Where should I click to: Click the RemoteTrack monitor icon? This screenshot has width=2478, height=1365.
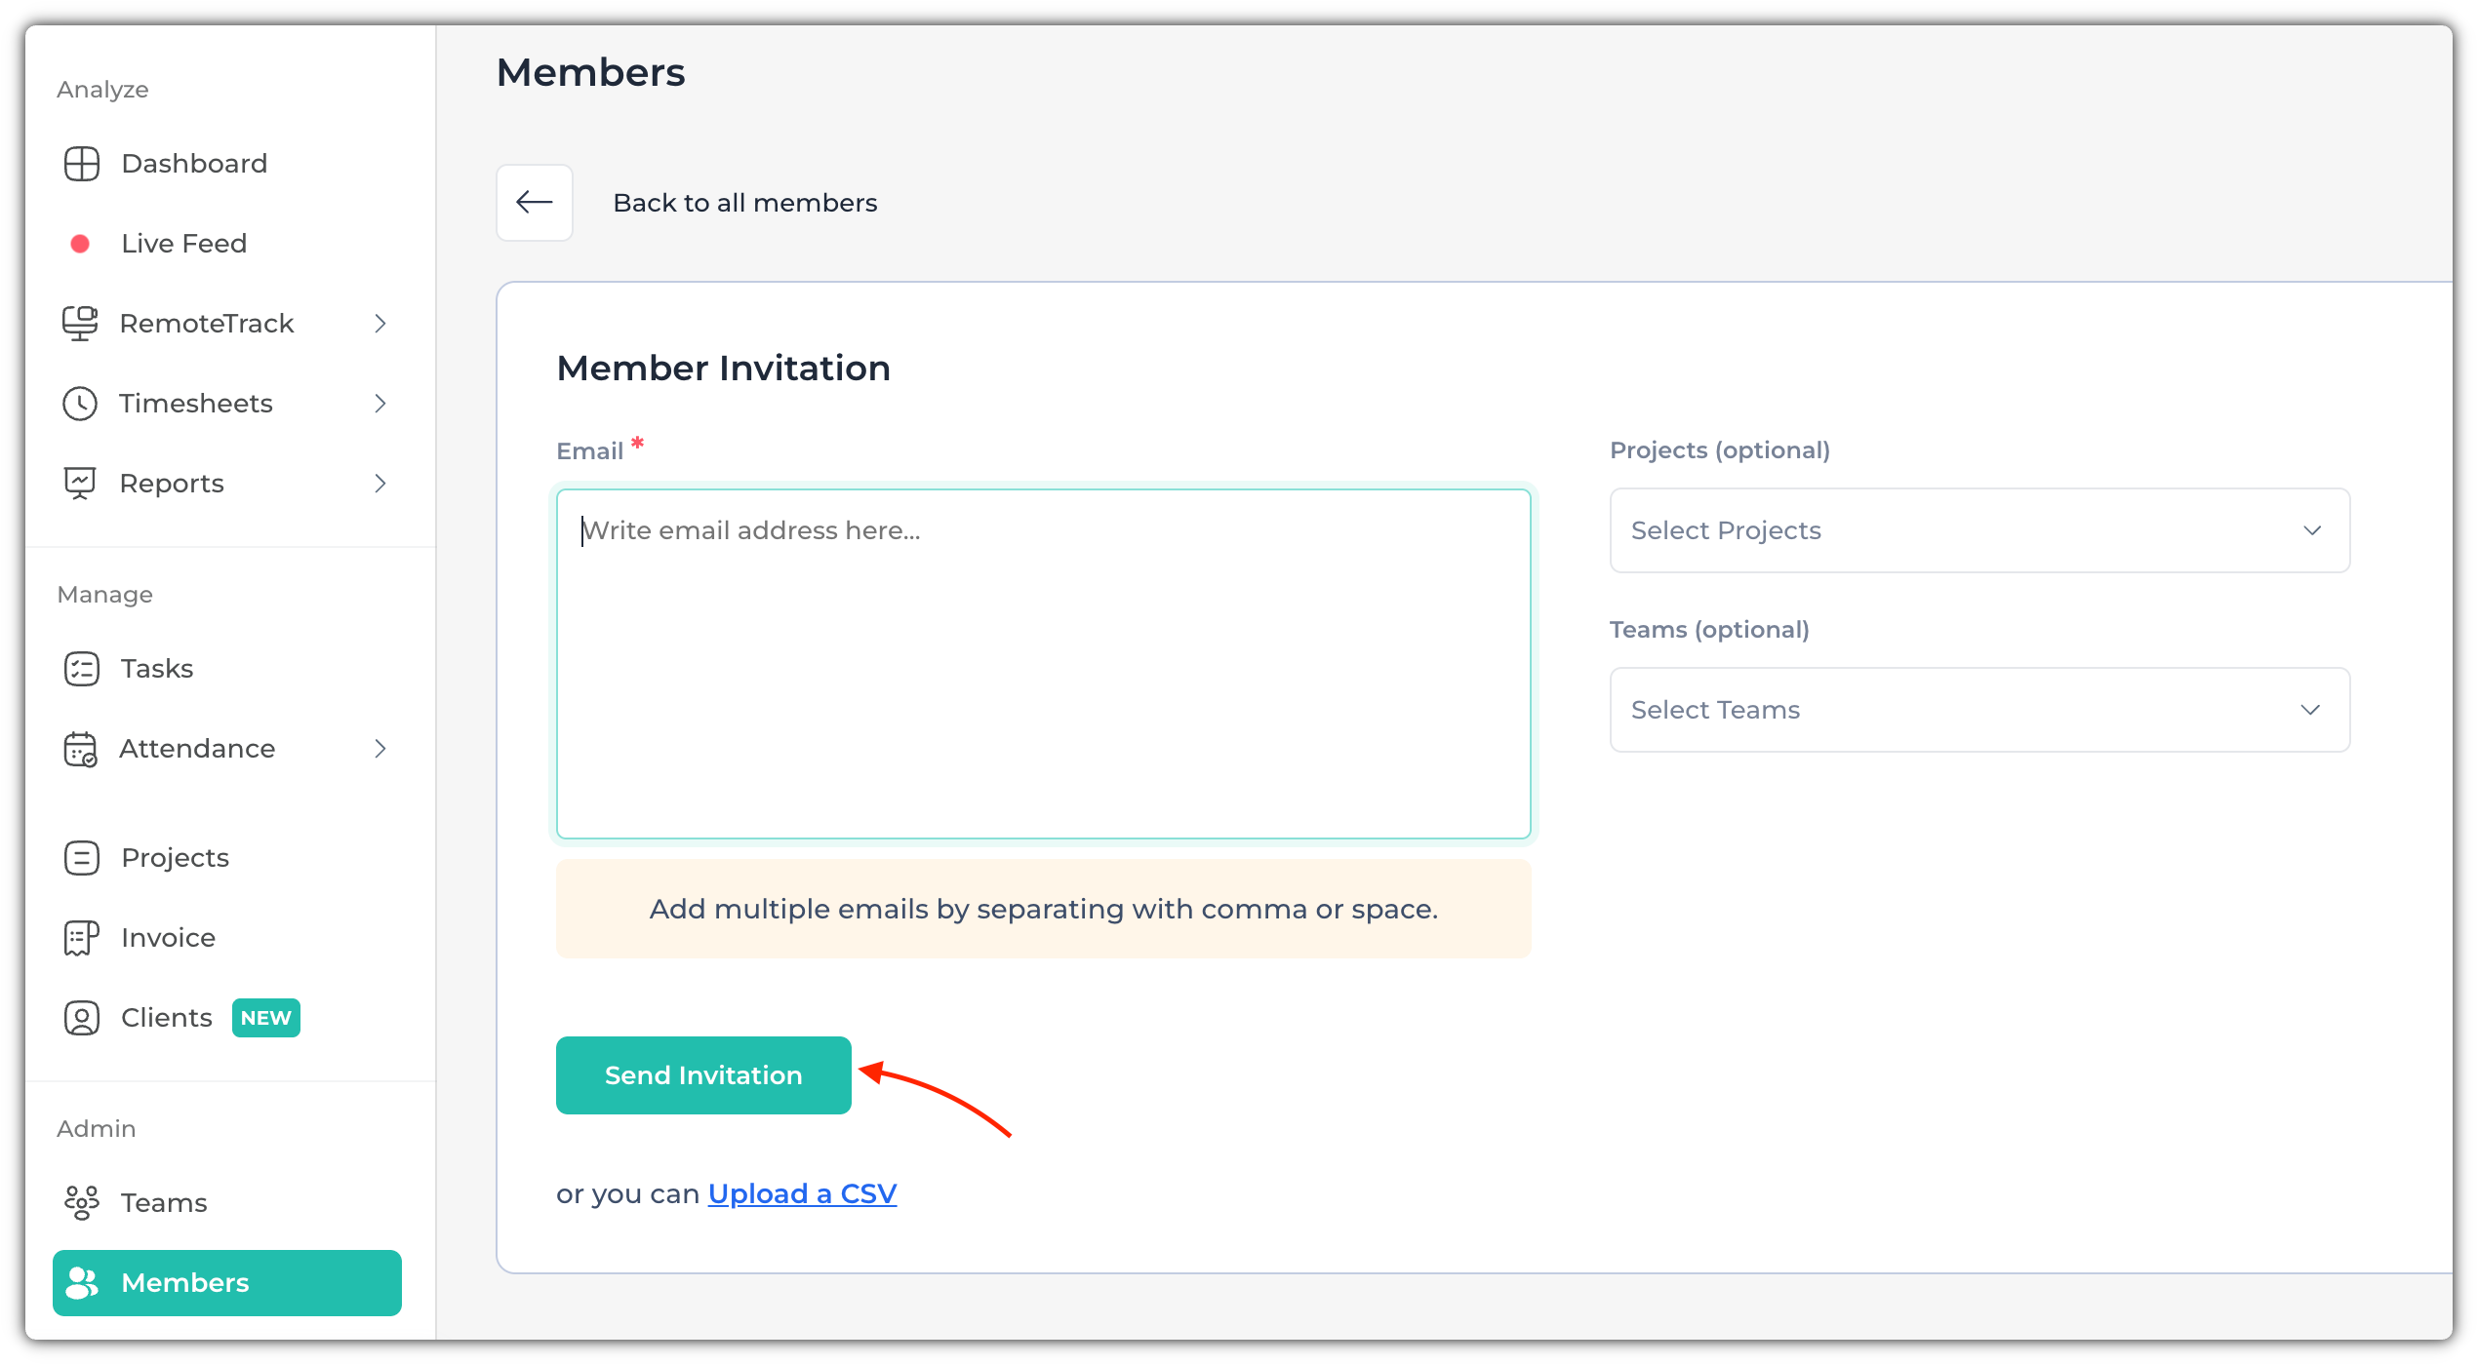point(81,324)
